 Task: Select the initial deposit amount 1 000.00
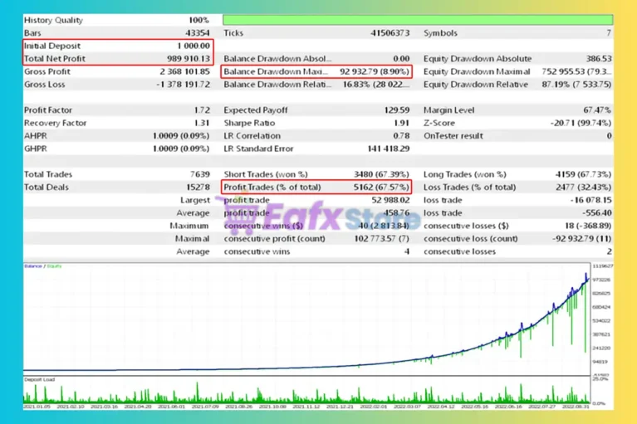tap(194, 46)
